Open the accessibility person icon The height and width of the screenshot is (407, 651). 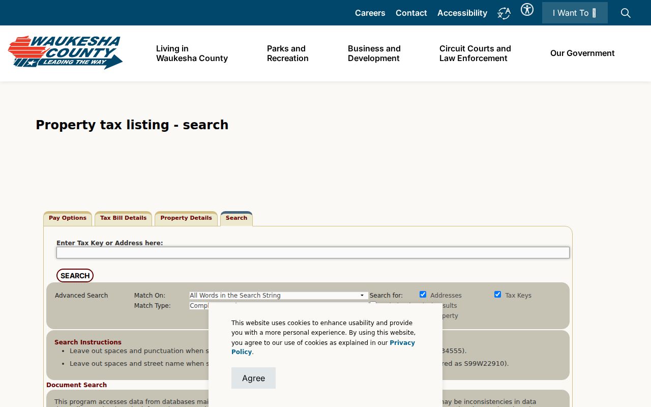point(527,10)
